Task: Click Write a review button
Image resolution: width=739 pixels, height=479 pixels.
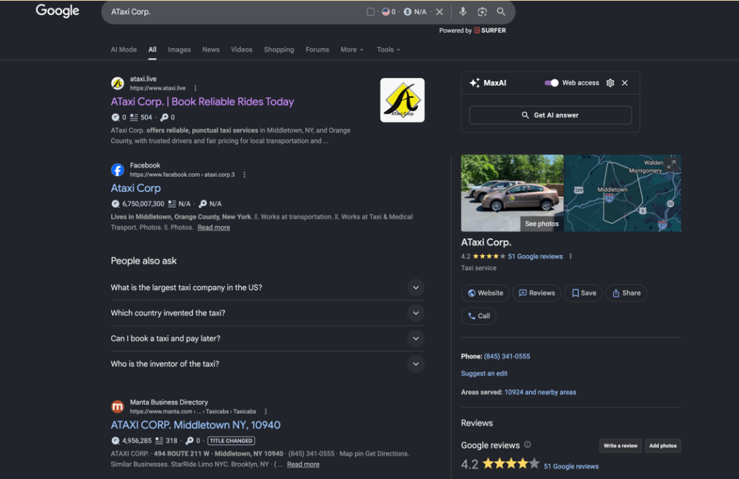Action: click(620, 446)
